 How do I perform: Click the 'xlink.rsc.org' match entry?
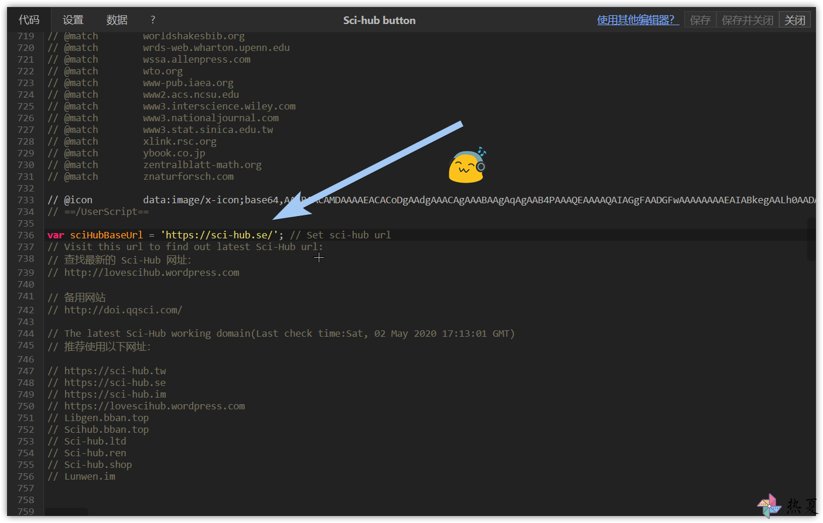click(180, 141)
